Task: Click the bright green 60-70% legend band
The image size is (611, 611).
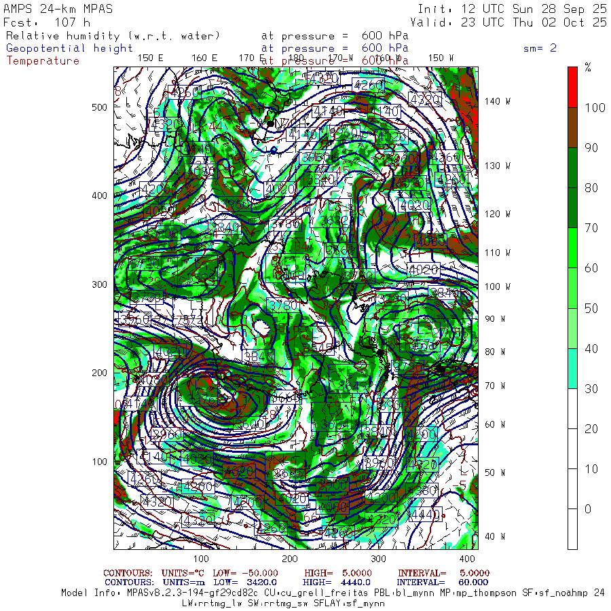Action: pos(572,248)
